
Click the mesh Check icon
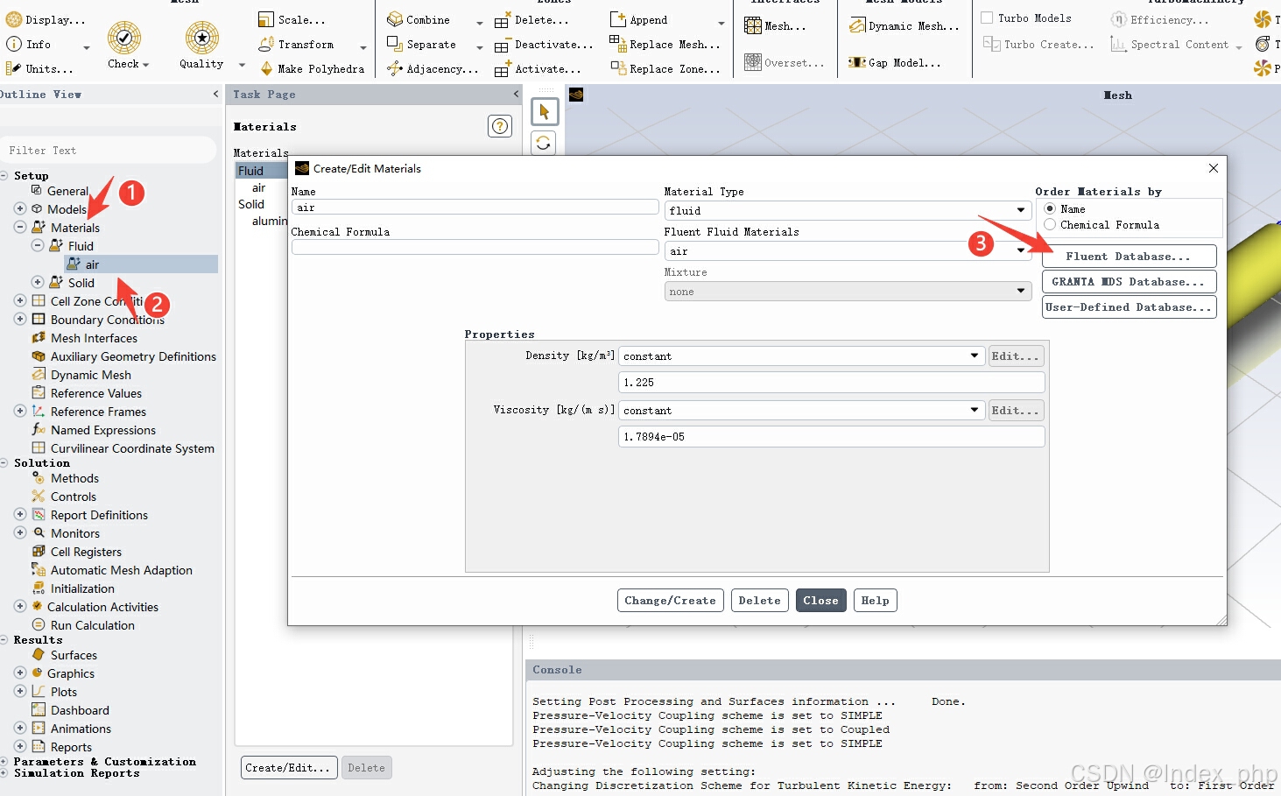pyautogui.click(x=124, y=38)
